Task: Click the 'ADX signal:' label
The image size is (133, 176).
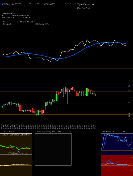Action: [x=7, y=24]
